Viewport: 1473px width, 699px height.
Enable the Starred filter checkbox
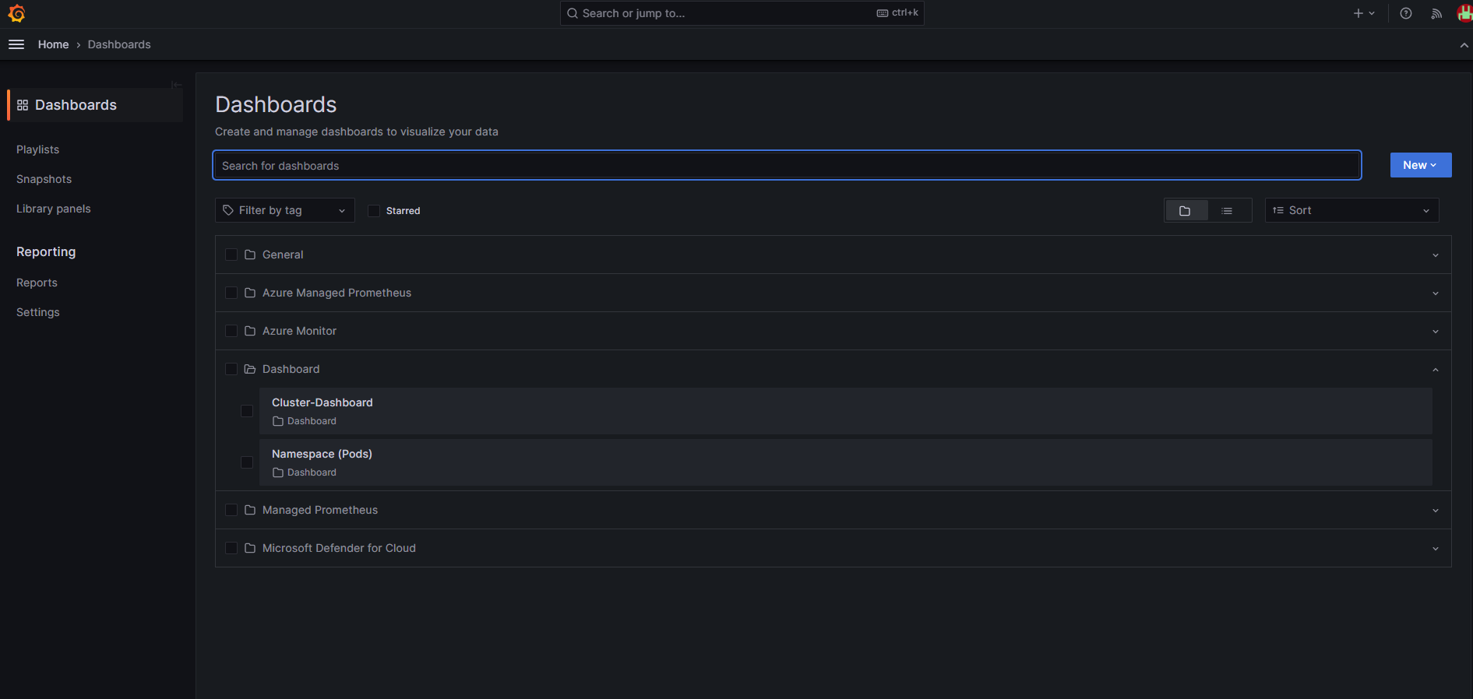374,211
